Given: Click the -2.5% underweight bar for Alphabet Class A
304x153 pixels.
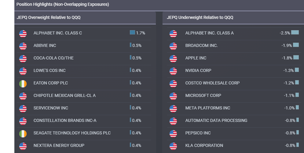Looking at the screenshot, I should point(295,32).
